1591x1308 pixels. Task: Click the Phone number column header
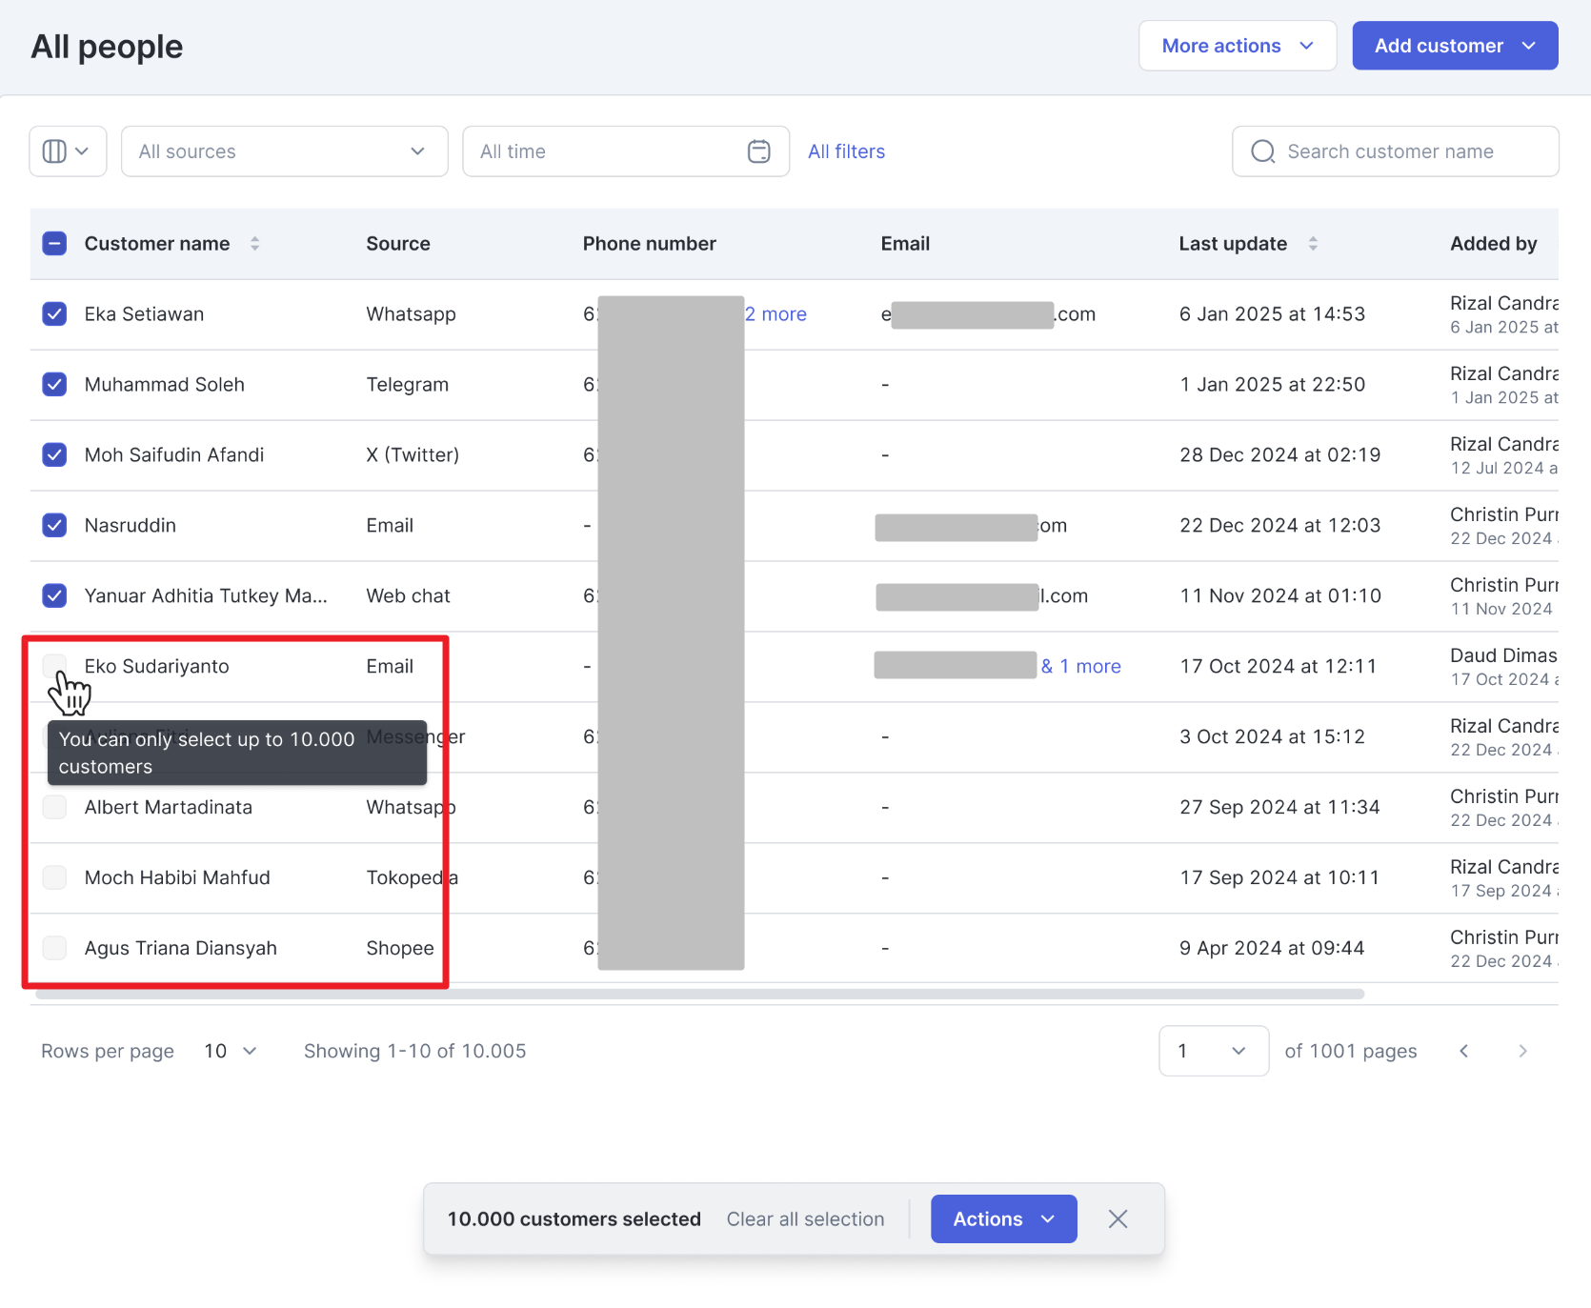pyautogui.click(x=650, y=244)
